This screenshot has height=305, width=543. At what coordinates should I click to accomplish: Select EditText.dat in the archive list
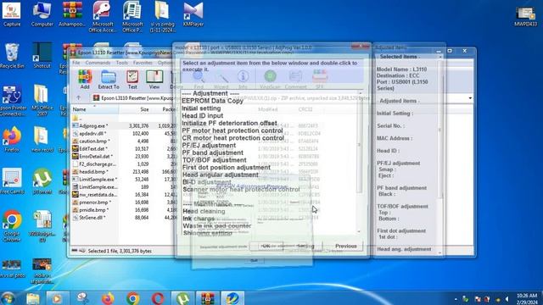click(92, 149)
